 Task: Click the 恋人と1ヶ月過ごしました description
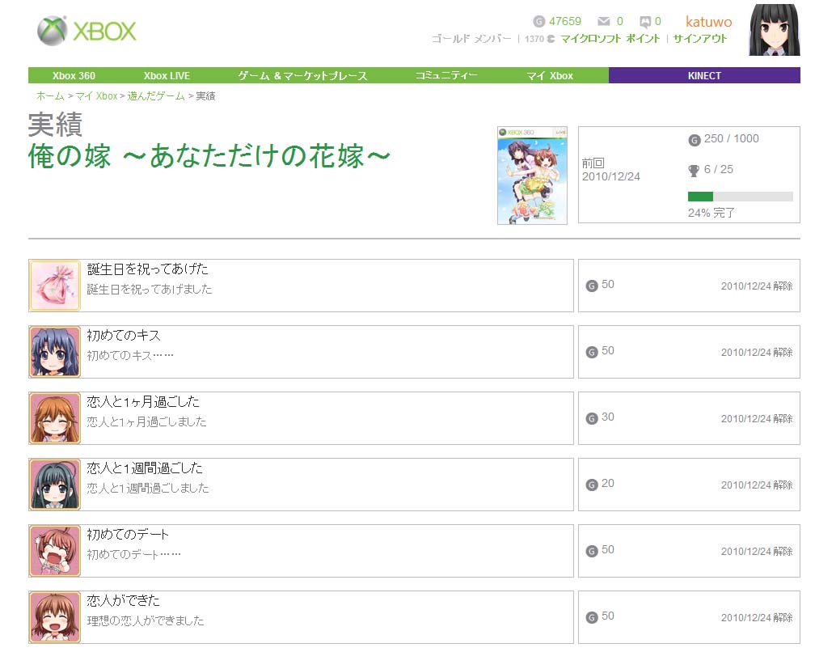click(x=146, y=421)
